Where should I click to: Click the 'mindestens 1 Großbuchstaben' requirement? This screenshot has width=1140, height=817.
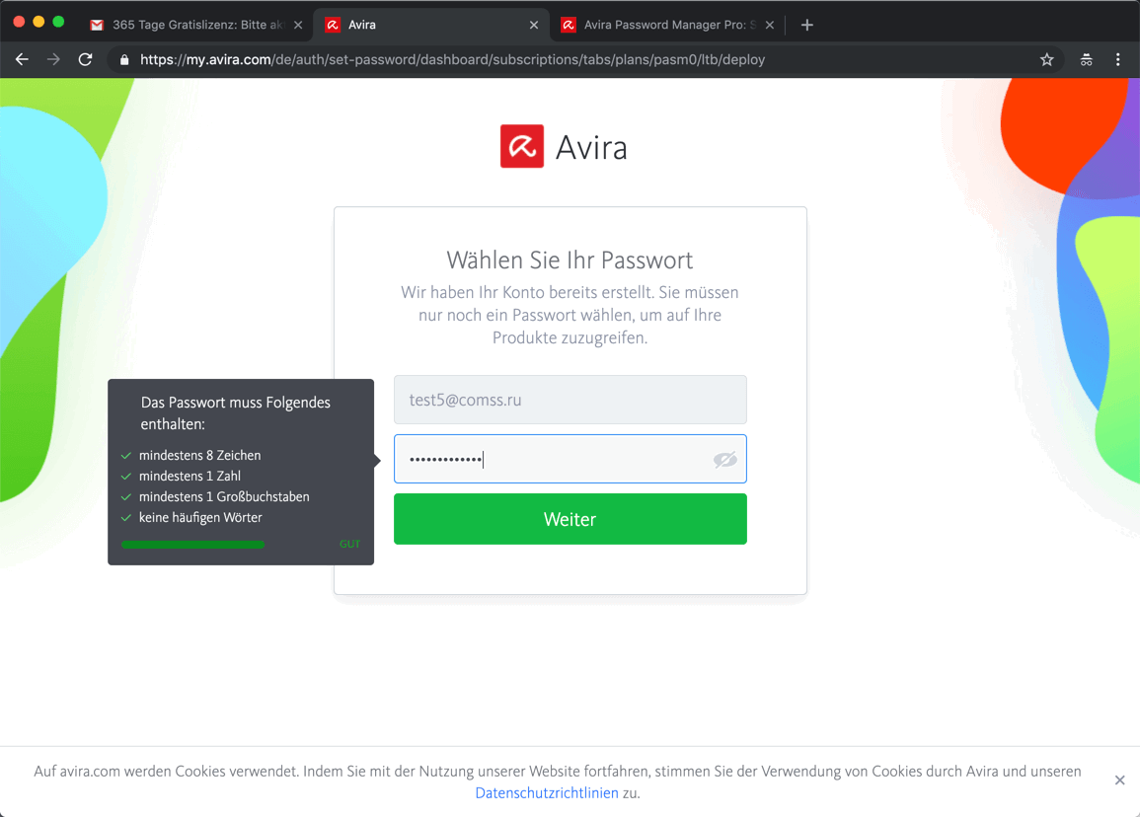click(224, 496)
